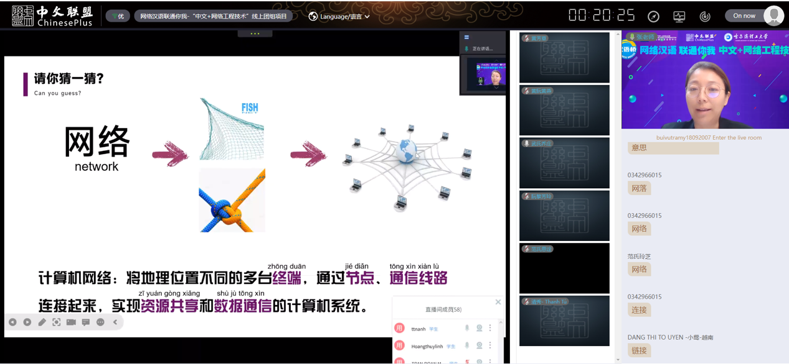Screen dimensions: 789x364
Task: Click the compass icon in top bar
Action: click(653, 16)
